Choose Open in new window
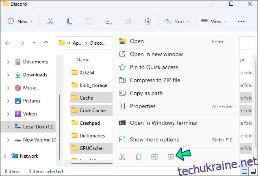Image resolution: width=258 pixels, height=176 pixels. tap(176, 54)
